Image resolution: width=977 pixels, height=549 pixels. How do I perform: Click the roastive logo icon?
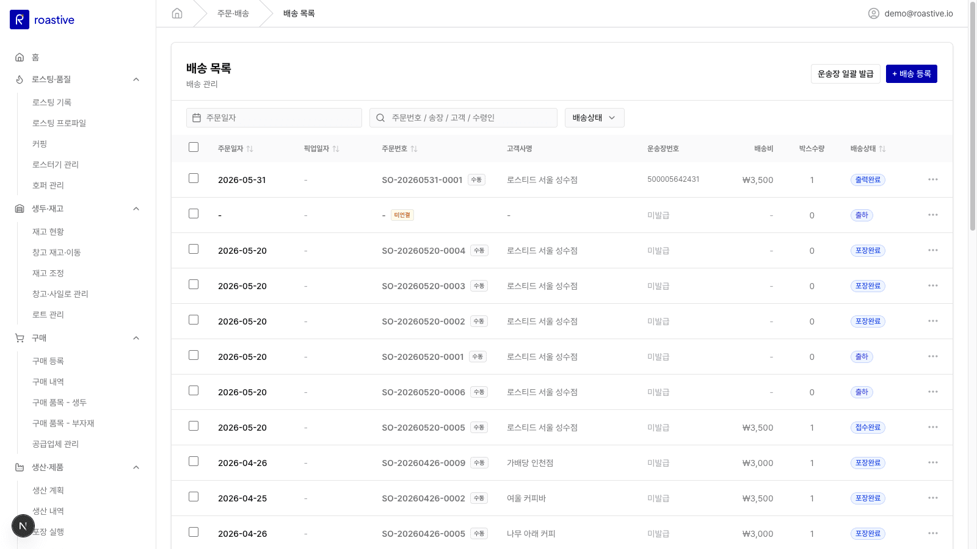[x=20, y=20]
